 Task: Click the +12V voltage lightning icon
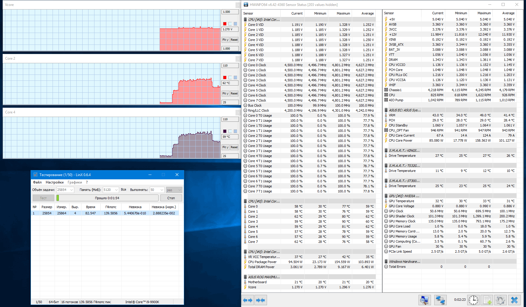386,34
